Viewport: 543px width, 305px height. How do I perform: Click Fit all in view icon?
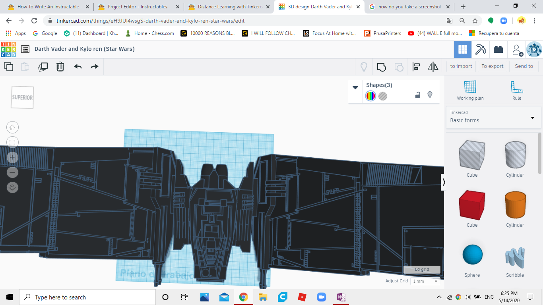(x=12, y=142)
